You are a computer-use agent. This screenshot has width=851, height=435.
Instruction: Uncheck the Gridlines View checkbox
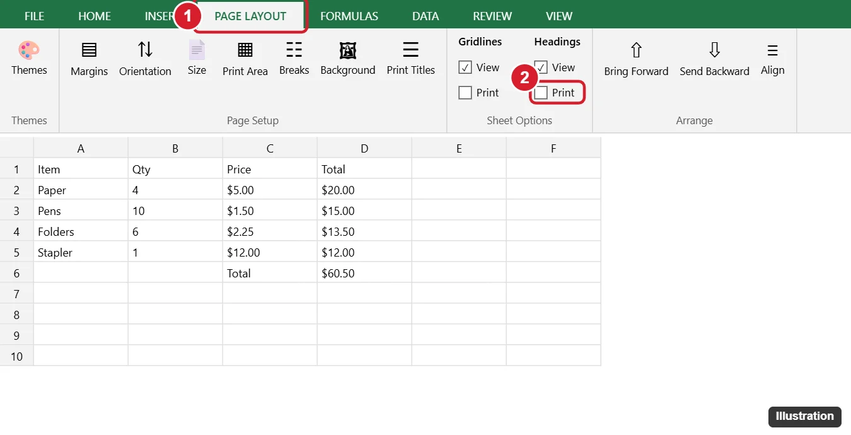coord(465,67)
